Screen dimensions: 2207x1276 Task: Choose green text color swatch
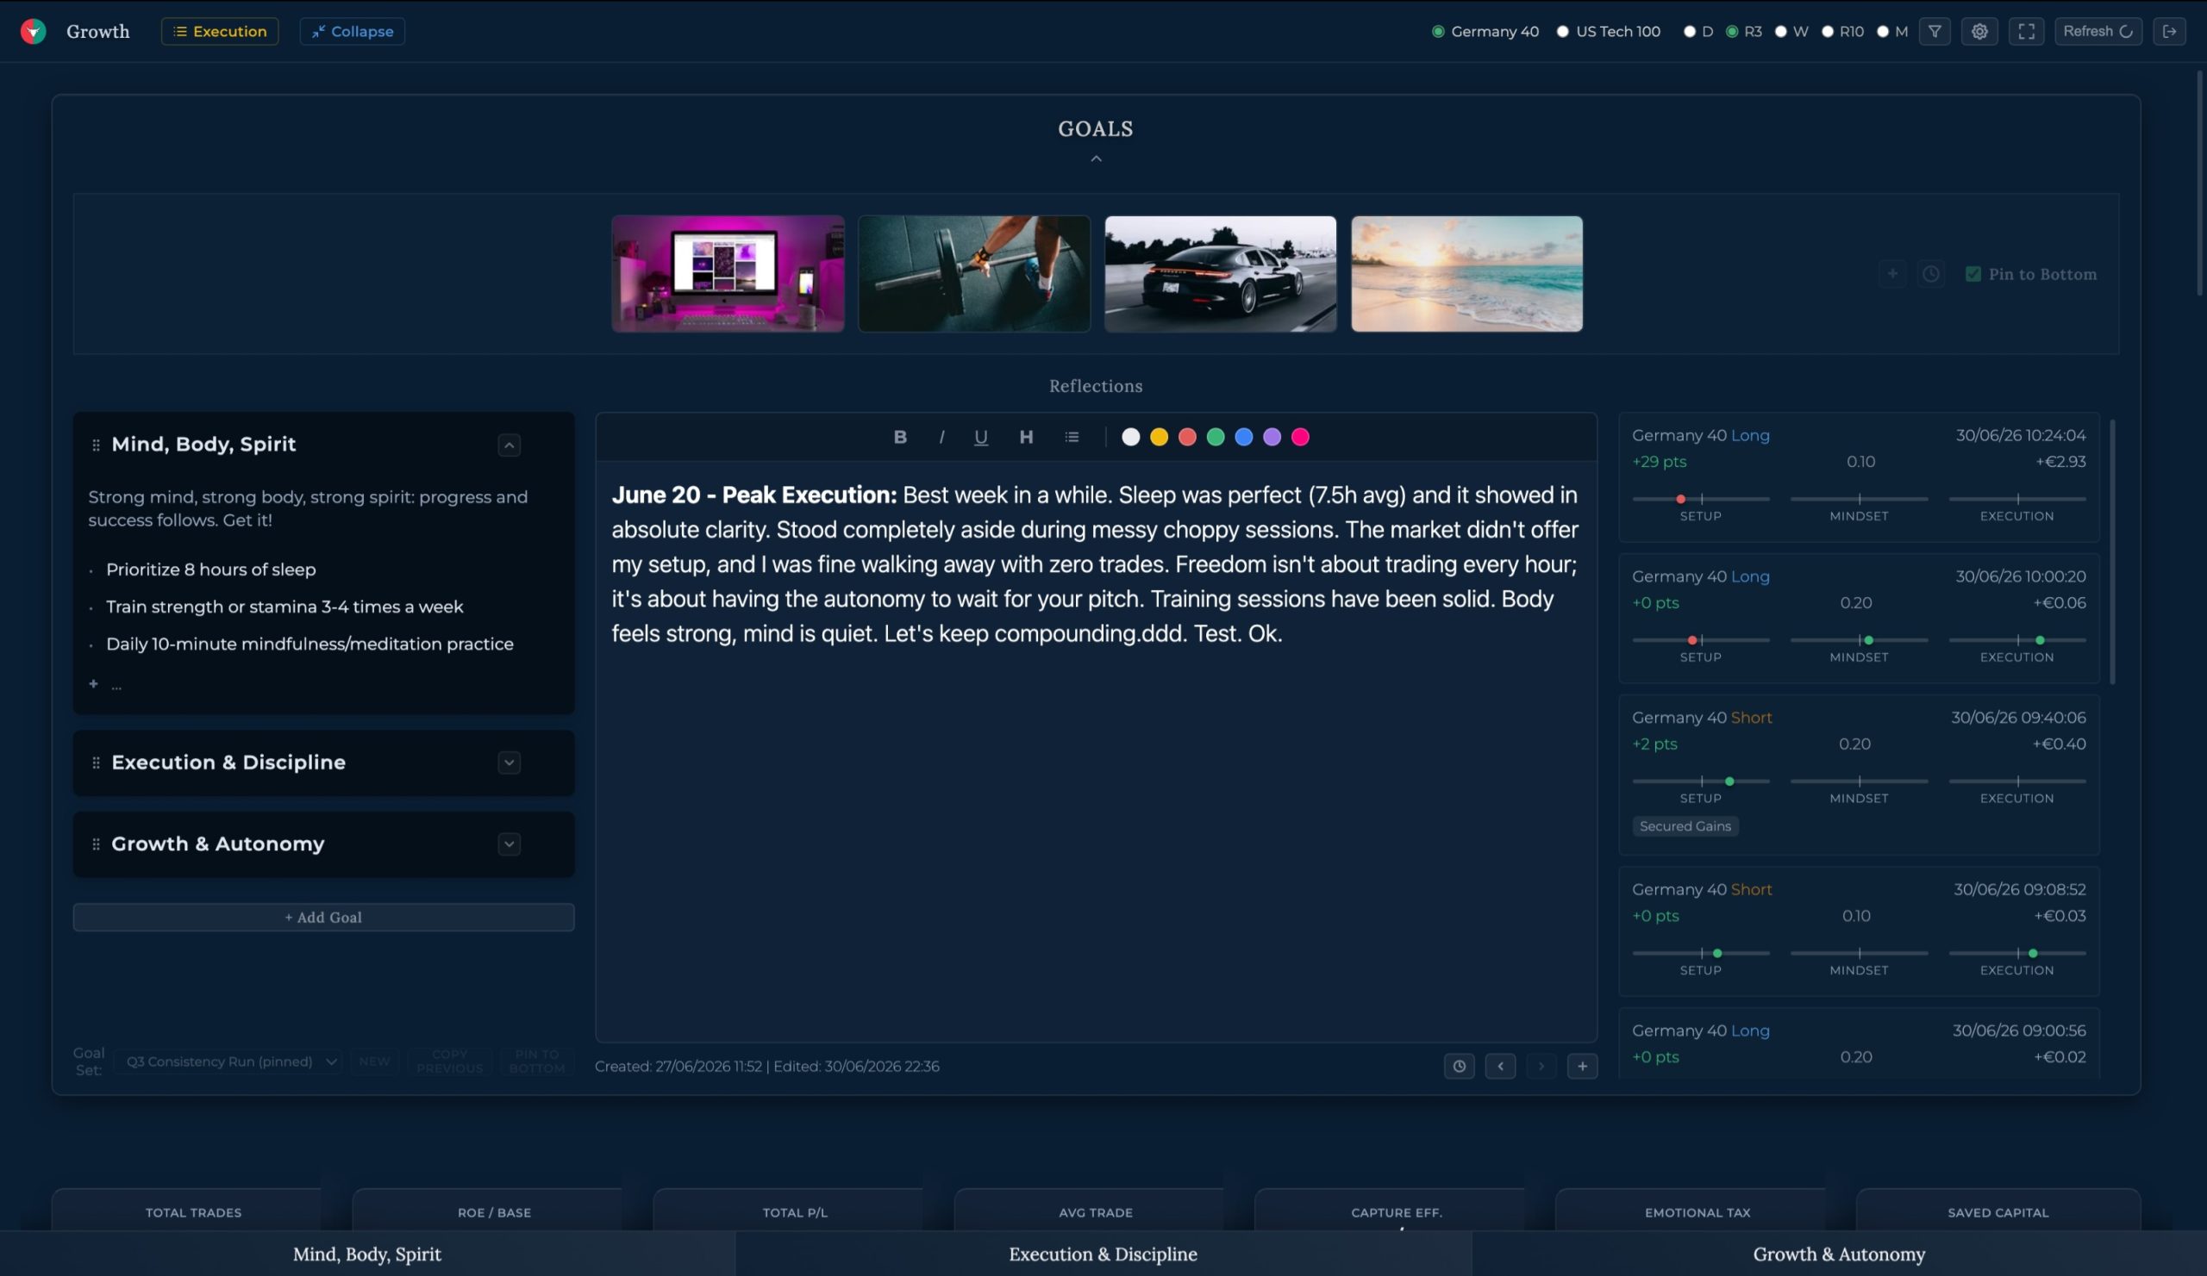[x=1216, y=437]
